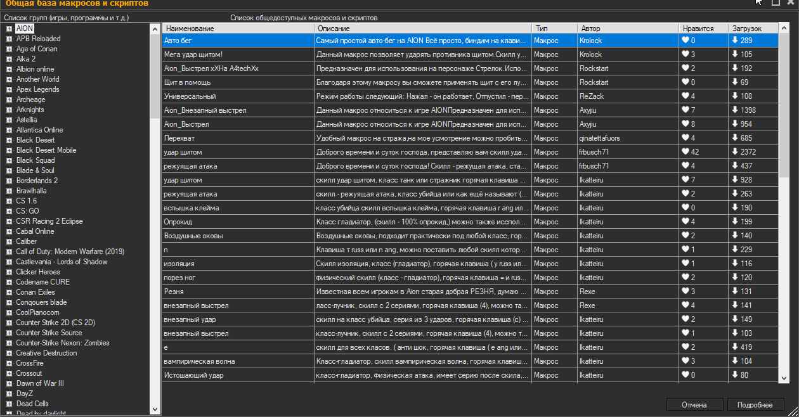Select the изоляция macro row
Viewport: 799px width, 417px height.
tap(471, 264)
